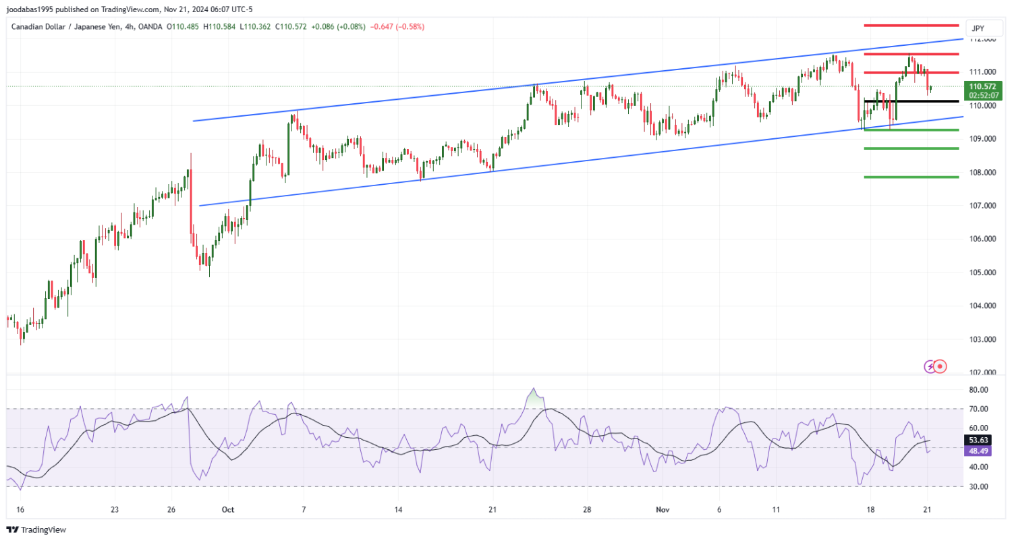This screenshot has width=1012, height=541.
Task: Click the '6' date axis label
Action: click(719, 509)
